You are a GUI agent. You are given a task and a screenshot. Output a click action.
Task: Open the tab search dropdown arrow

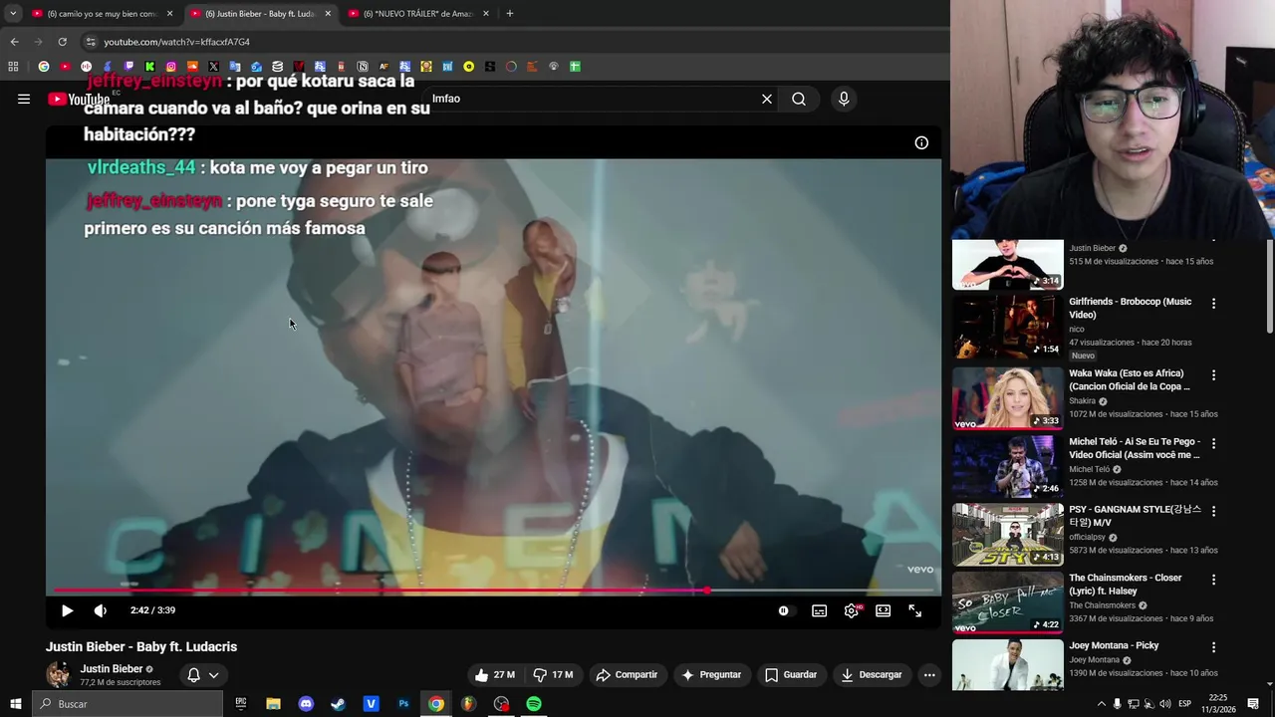[13, 13]
